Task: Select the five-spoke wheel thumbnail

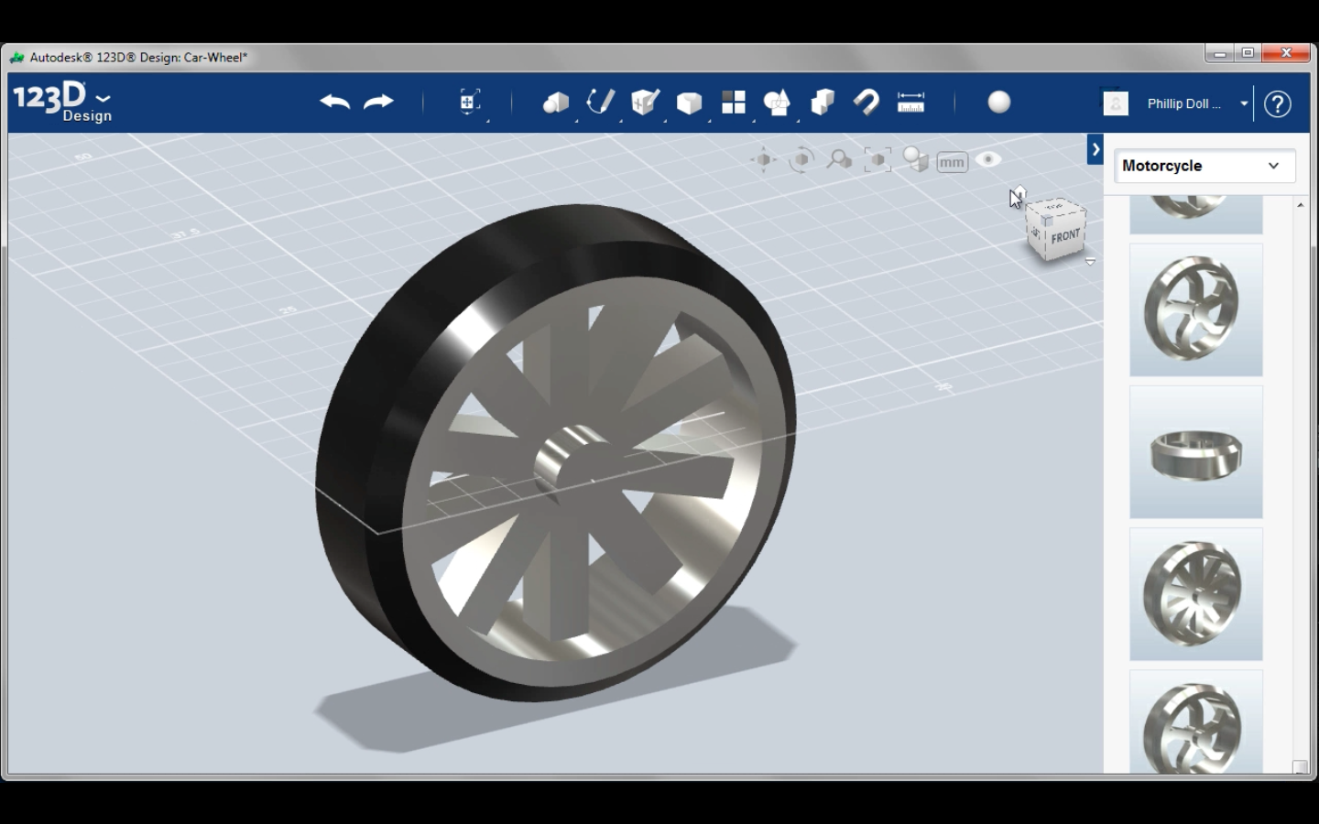Action: pyautogui.click(x=1196, y=310)
